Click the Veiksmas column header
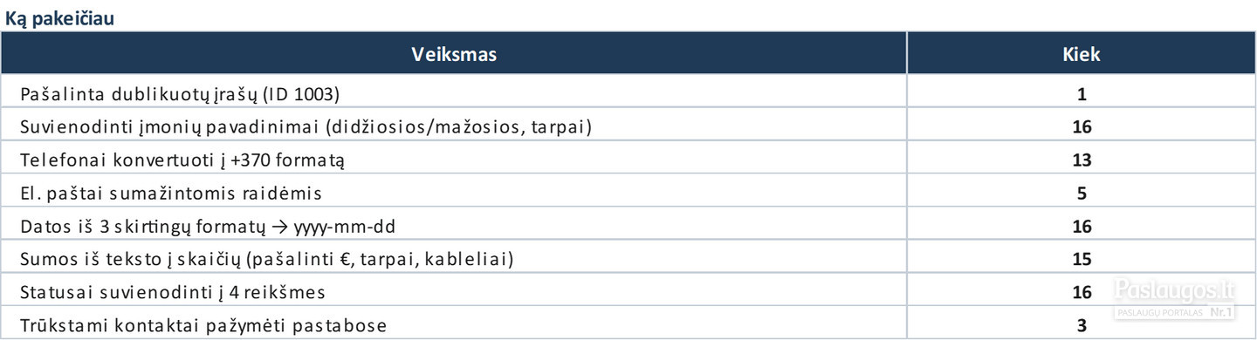Screen dimensions: 1257x340 pos(454,54)
